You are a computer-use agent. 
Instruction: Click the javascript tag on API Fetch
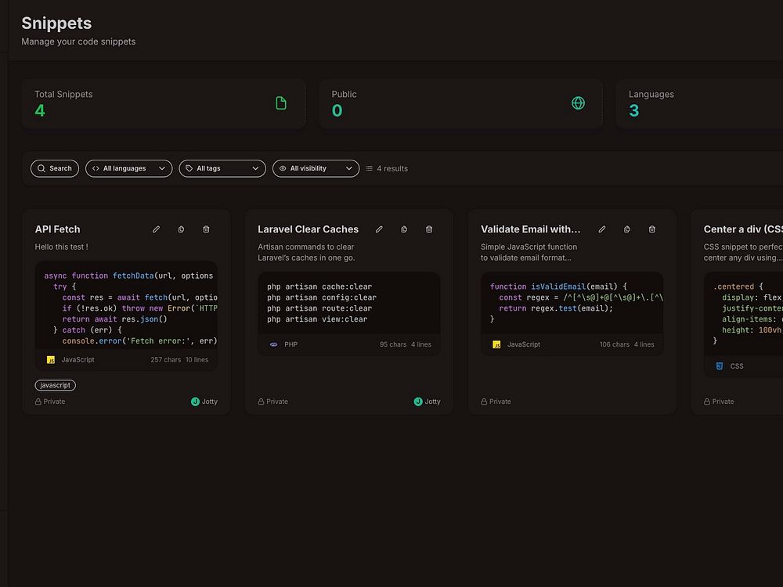[x=56, y=385]
